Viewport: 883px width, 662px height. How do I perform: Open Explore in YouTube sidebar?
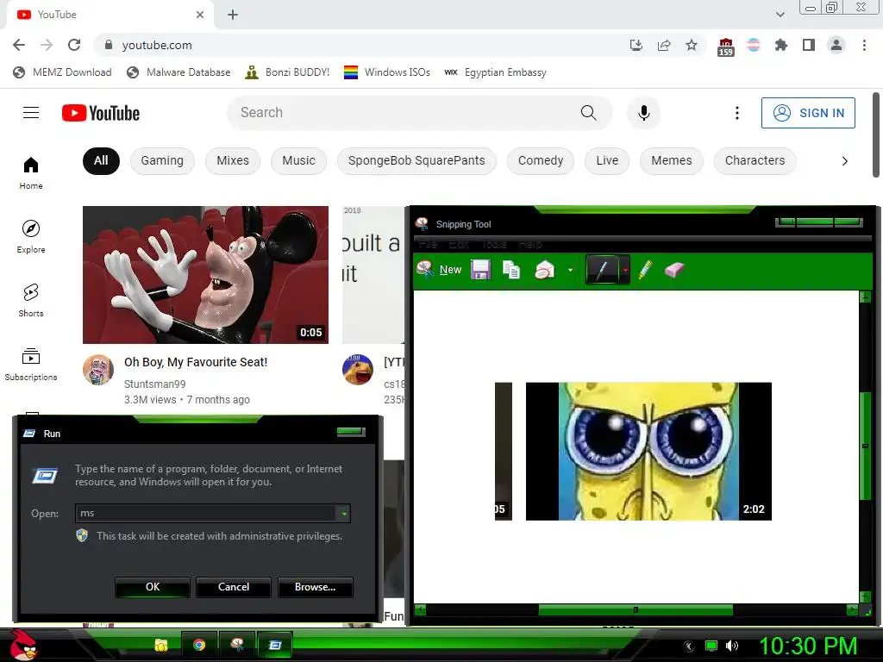point(31,236)
